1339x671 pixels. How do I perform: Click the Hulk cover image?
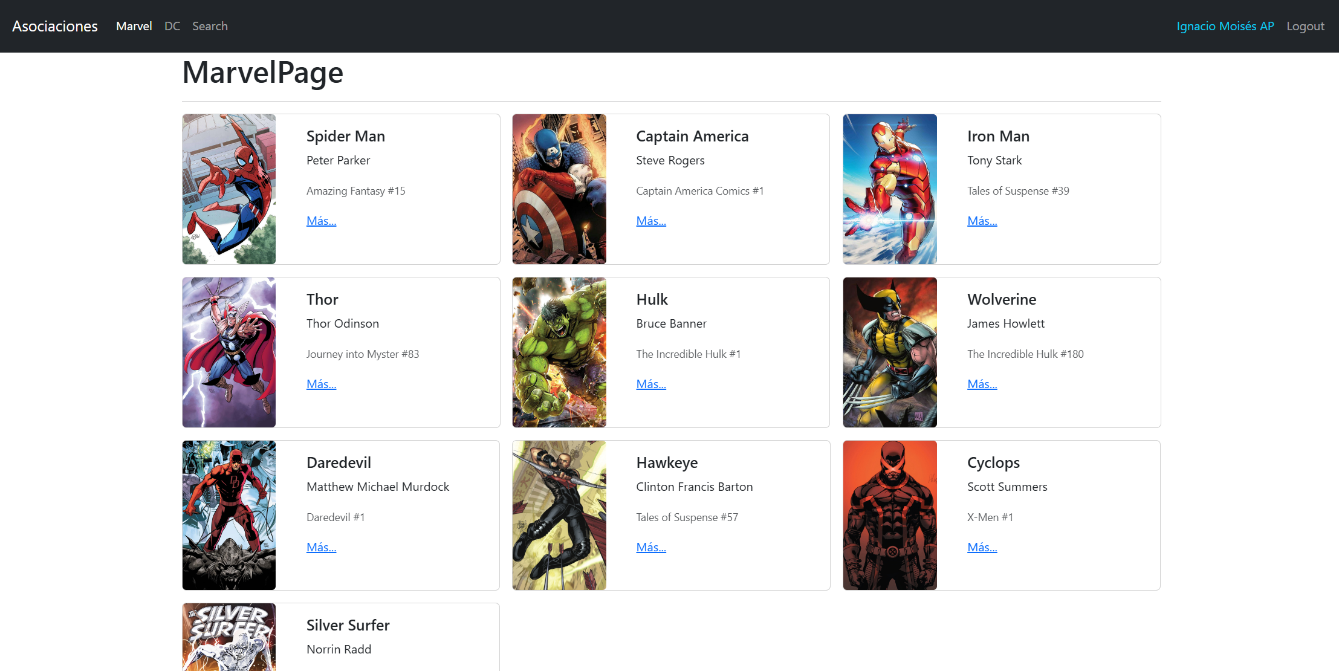tap(559, 352)
